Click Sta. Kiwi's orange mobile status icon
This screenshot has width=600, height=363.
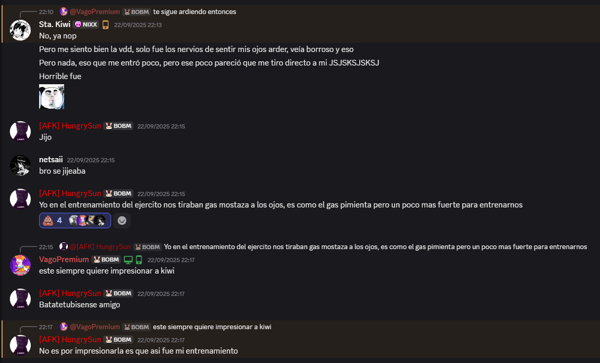[x=106, y=25]
